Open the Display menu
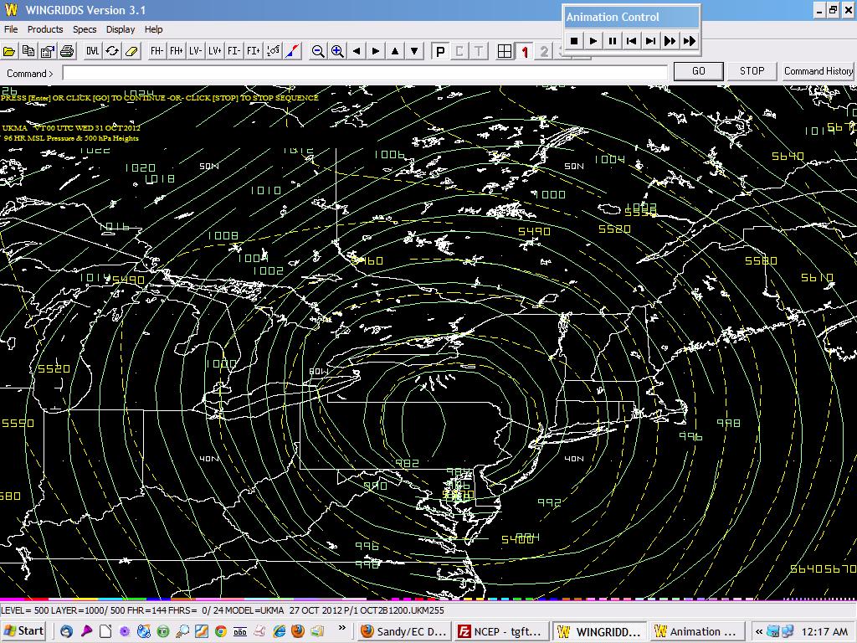 [x=121, y=29]
